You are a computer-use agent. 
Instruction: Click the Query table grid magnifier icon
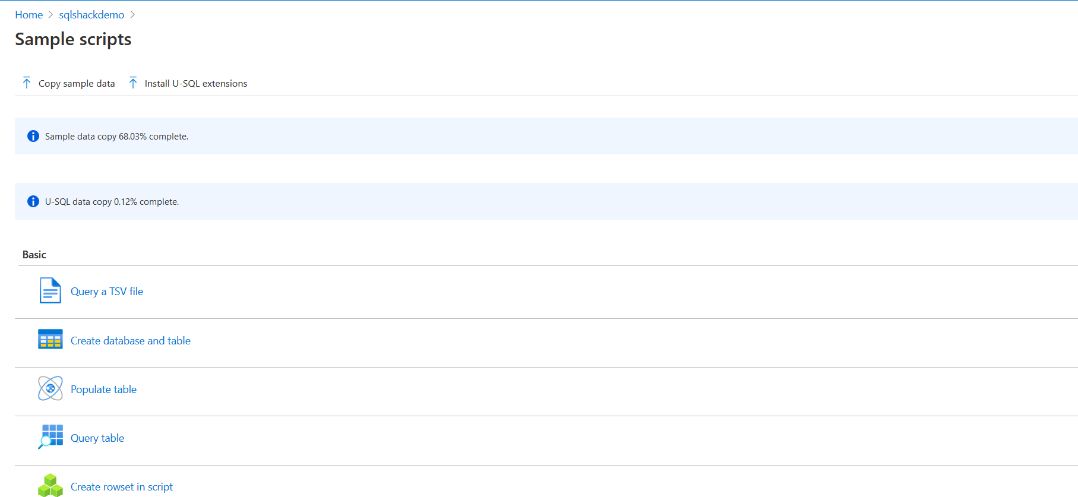pyautogui.click(x=50, y=437)
